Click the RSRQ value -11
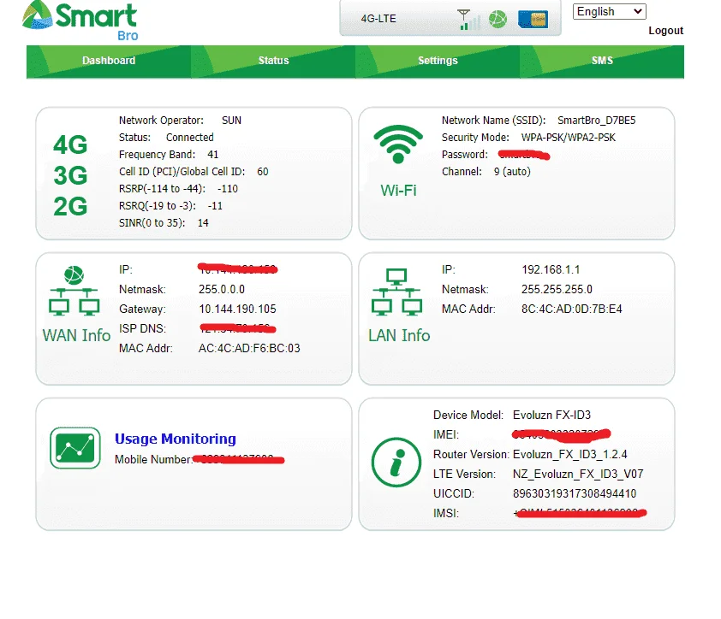Viewport: 721px width, 619px height. pyautogui.click(x=215, y=206)
